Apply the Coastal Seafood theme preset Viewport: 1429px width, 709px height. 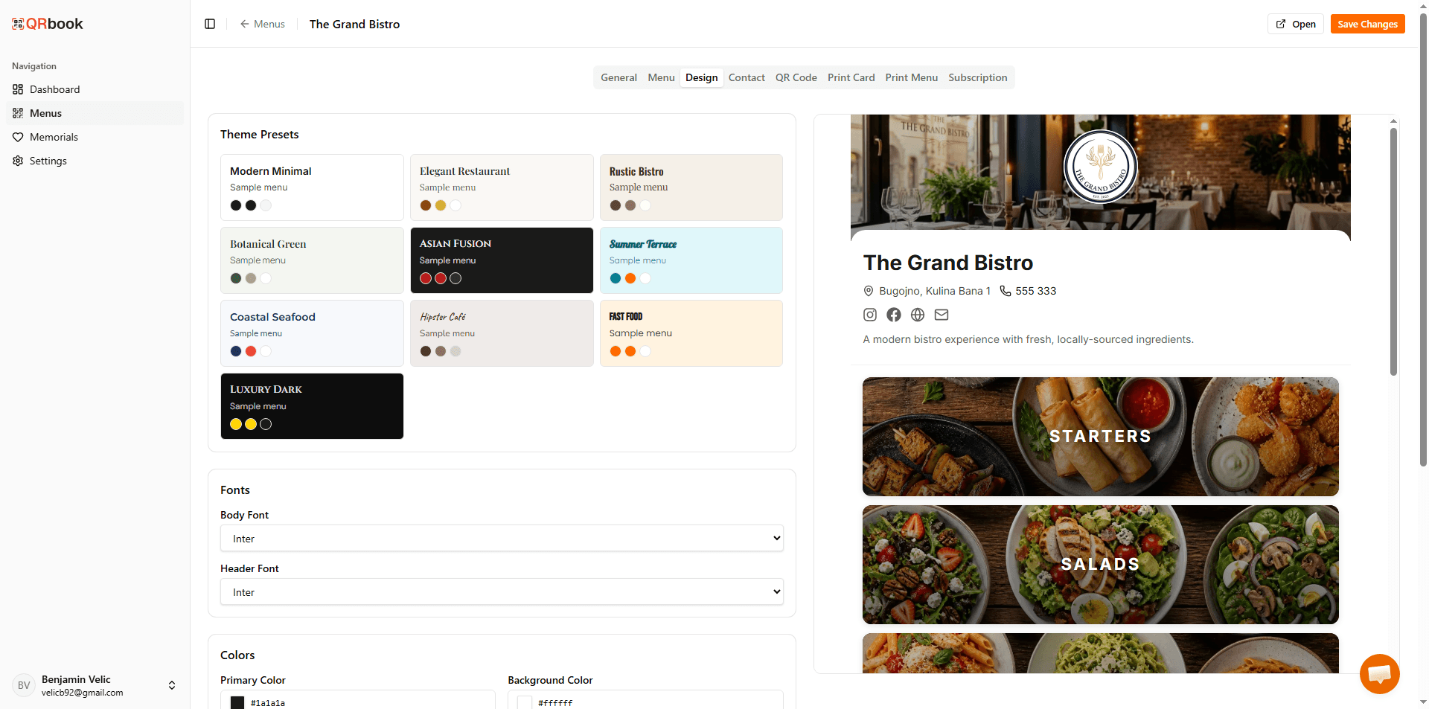[x=312, y=333]
